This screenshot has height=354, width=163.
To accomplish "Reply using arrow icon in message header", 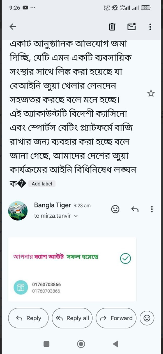I will [135, 209].
